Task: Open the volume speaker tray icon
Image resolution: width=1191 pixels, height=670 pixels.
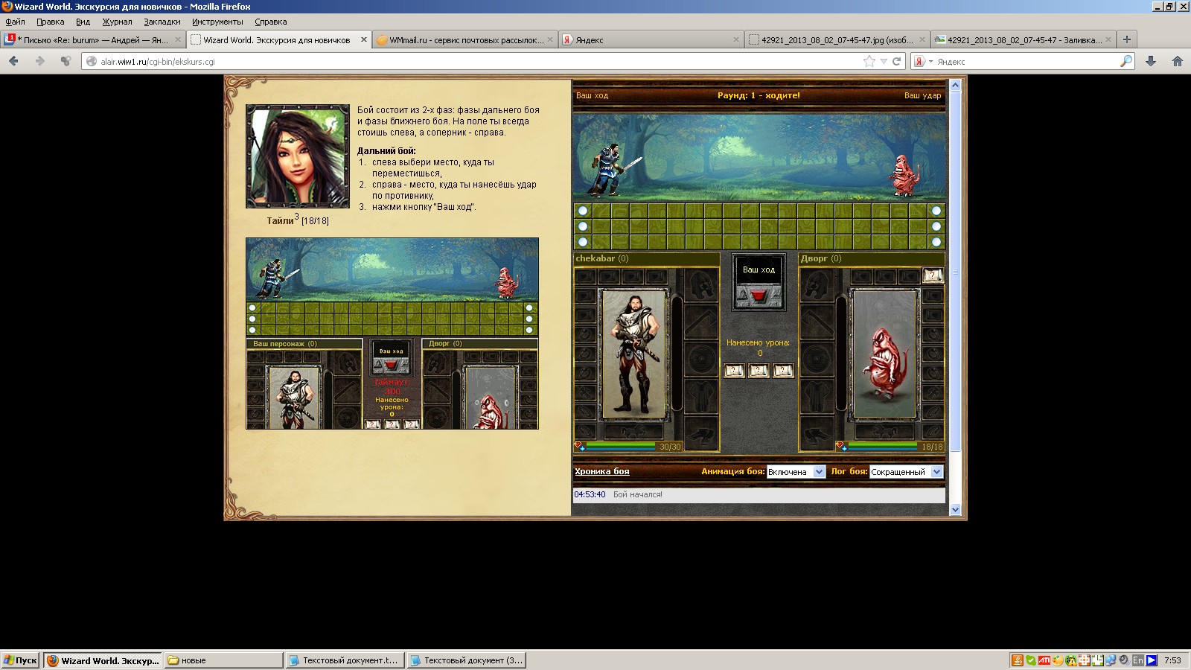Action: pos(1123,660)
